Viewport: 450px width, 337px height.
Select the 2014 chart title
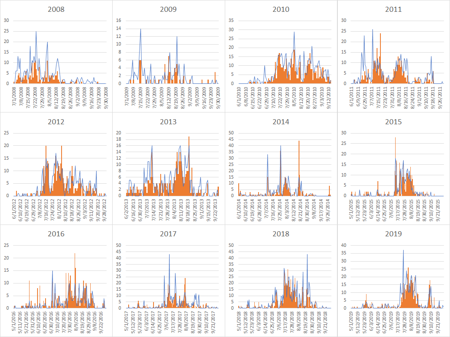[x=281, y=122]
